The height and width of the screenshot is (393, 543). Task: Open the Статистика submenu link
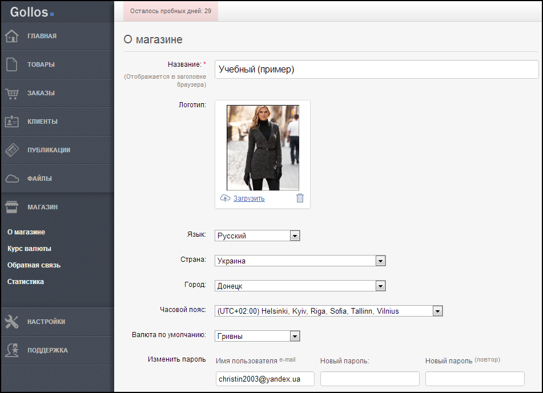(x=26, y=282)
